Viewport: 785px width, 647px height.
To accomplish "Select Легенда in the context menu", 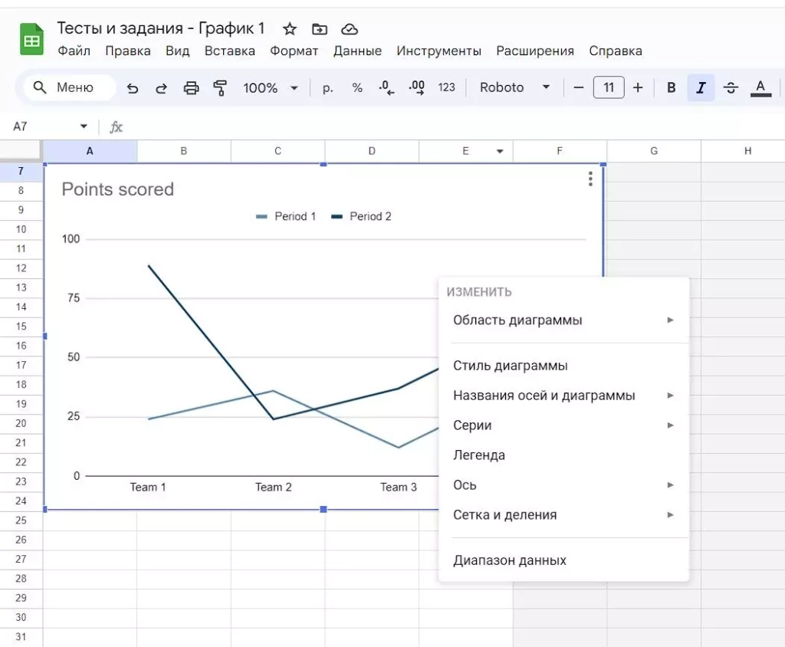I will click(x=479, y=455).
